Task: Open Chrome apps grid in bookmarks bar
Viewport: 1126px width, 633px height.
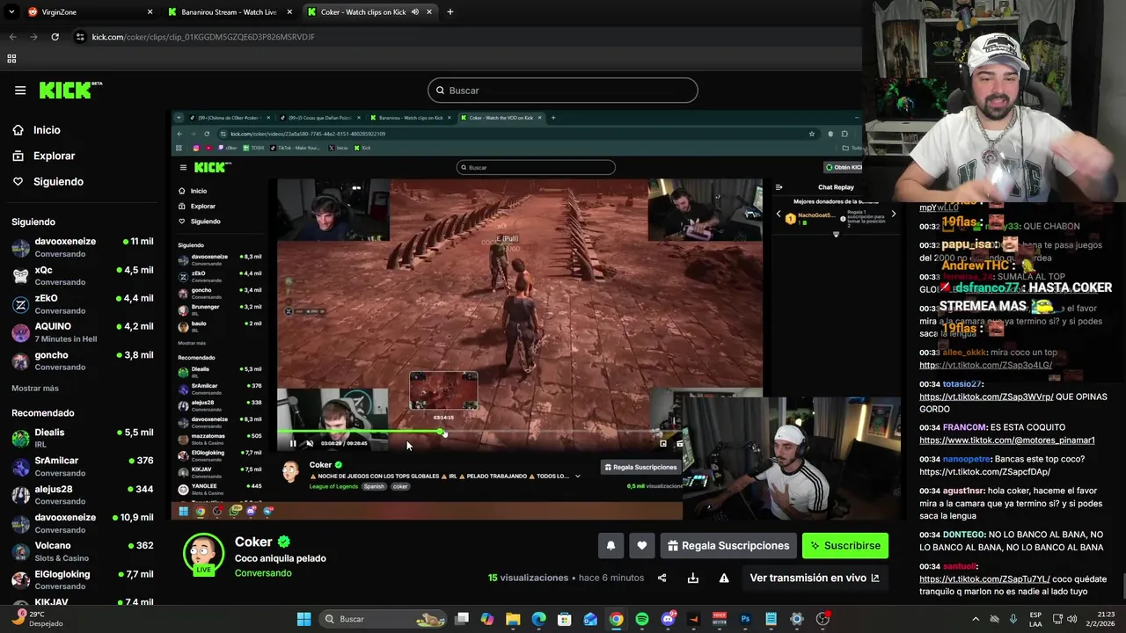Action: pyautogui.click(x=11, y=59)
